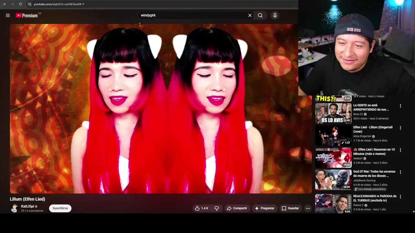Open the KatLiSpi channel name link
The image size is (415, 233).
point(28,206)
